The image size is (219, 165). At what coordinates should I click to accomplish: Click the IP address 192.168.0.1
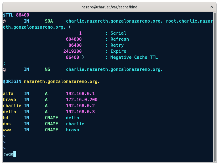(x=80, y=94)
